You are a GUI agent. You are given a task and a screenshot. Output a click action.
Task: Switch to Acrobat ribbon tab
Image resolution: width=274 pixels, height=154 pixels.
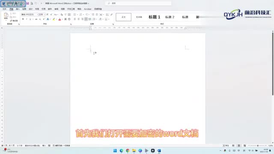pyautogui.click(x=87, y=9)
